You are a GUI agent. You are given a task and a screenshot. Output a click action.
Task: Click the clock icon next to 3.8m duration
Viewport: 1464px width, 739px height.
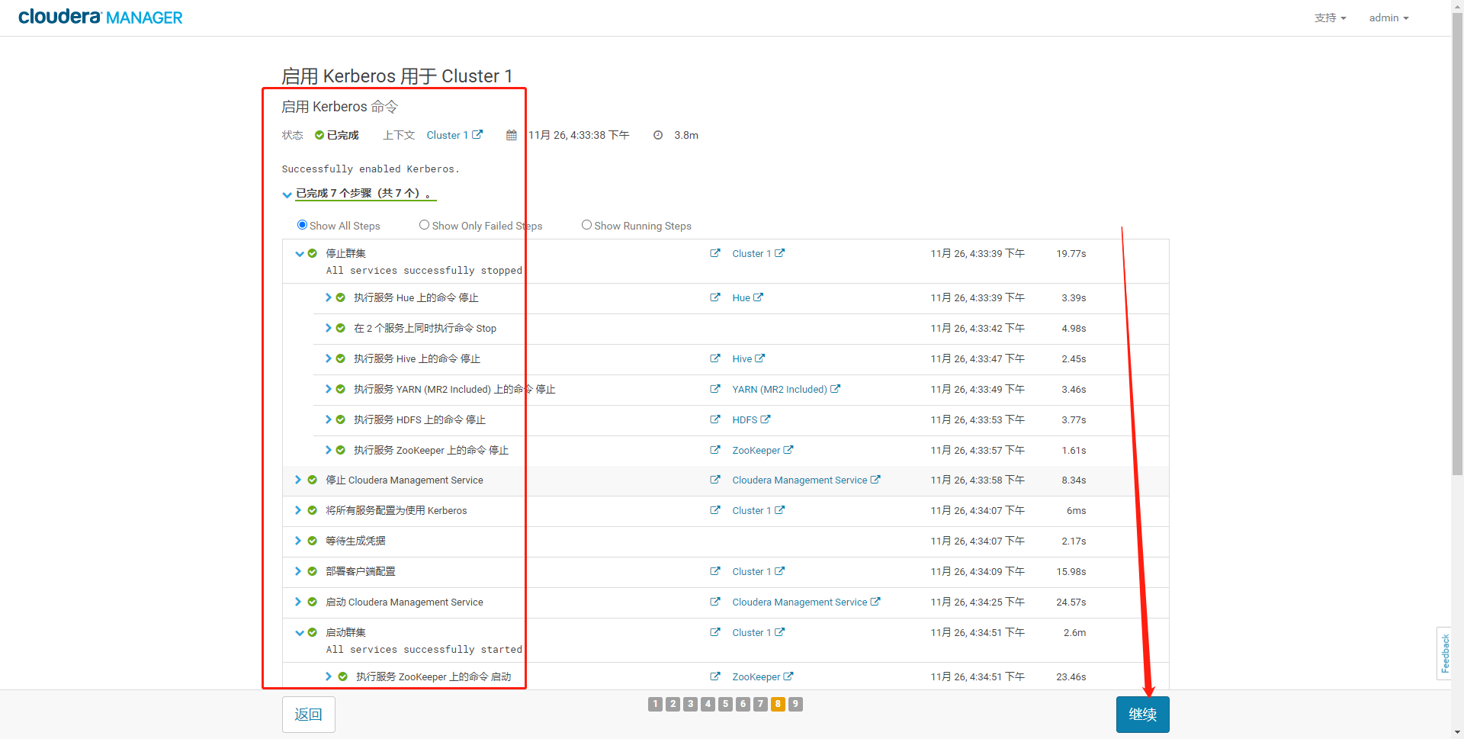tap(658, 135)
